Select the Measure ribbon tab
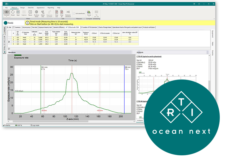The width and height of the screenshot is (226, 159). (14, 8)
